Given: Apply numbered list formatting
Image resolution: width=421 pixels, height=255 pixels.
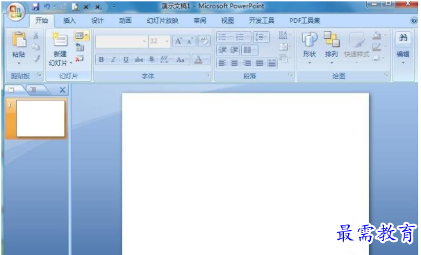Looking at the screenshot, I should (240, 37).
